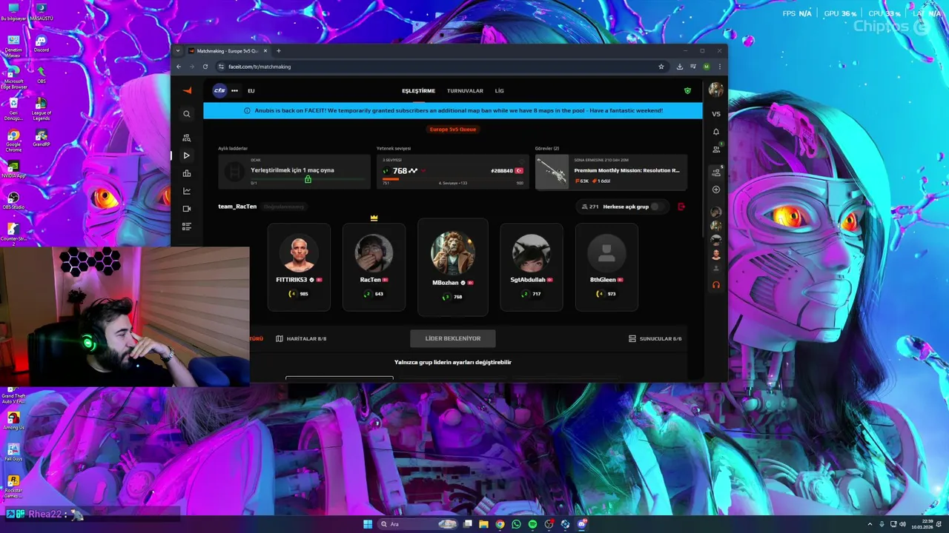This screenshot has width=949, height=533.
Task: Select the CS2 game logo
Action: (x=219, y=90)
